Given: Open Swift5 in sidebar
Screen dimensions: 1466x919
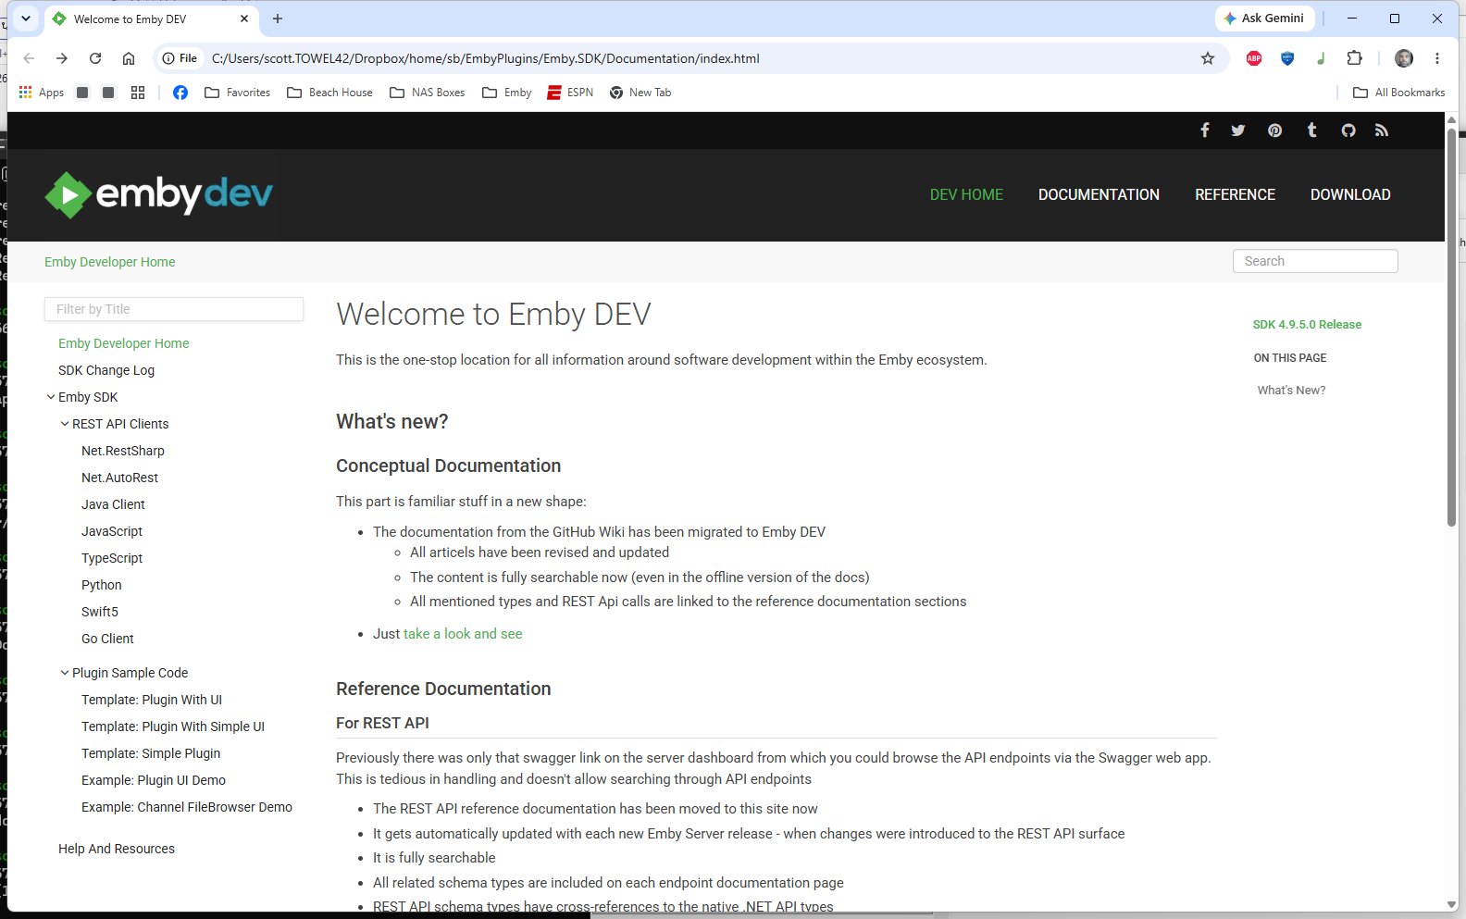Looking at the screenshot, I should click(100, 612).
